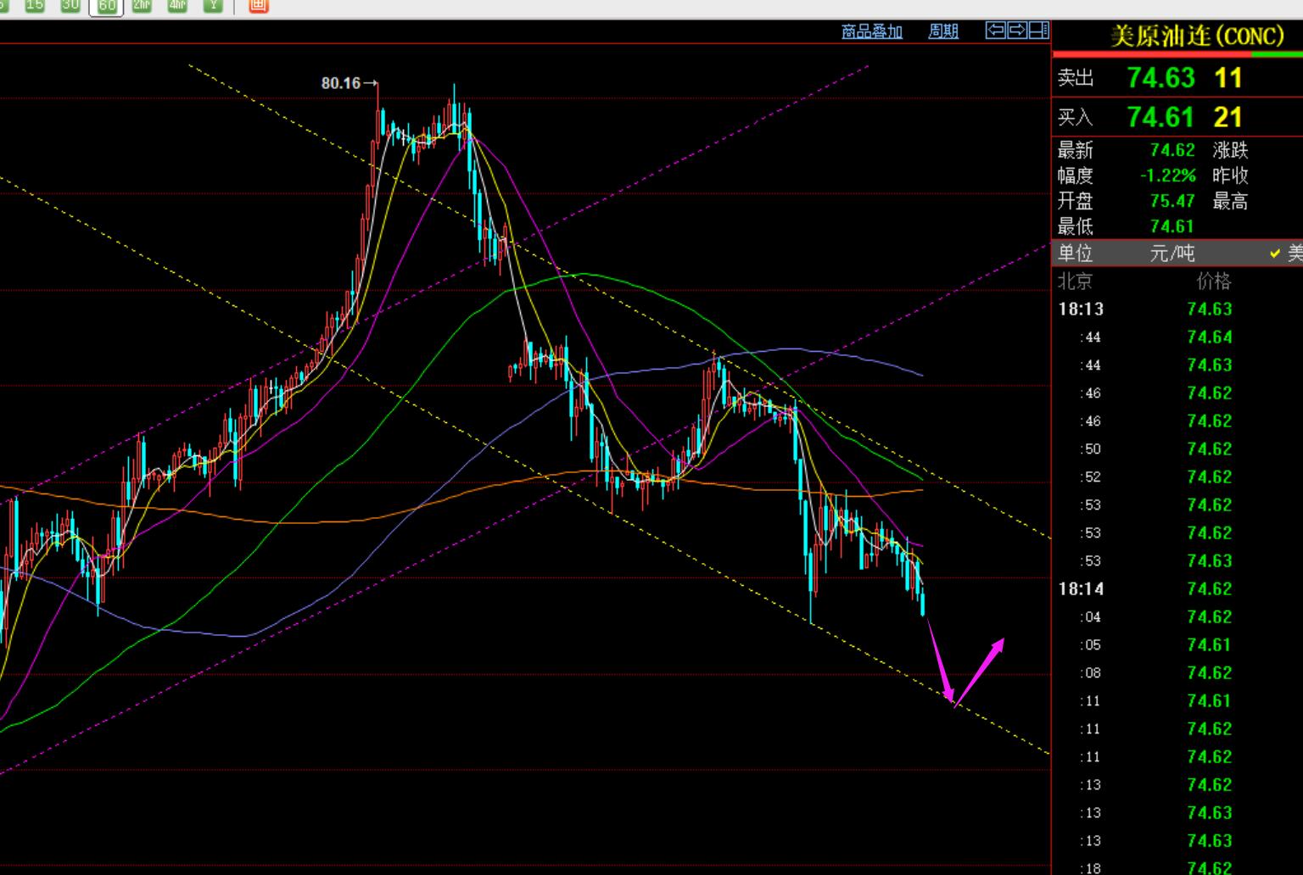The width and height of the screenshot is (1303, 875).
Task: Click the 最新 value 74.62
Action: (x=1172, y=150)
